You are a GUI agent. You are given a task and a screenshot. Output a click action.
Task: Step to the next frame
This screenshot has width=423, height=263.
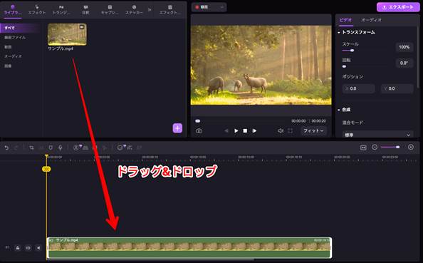254,131
